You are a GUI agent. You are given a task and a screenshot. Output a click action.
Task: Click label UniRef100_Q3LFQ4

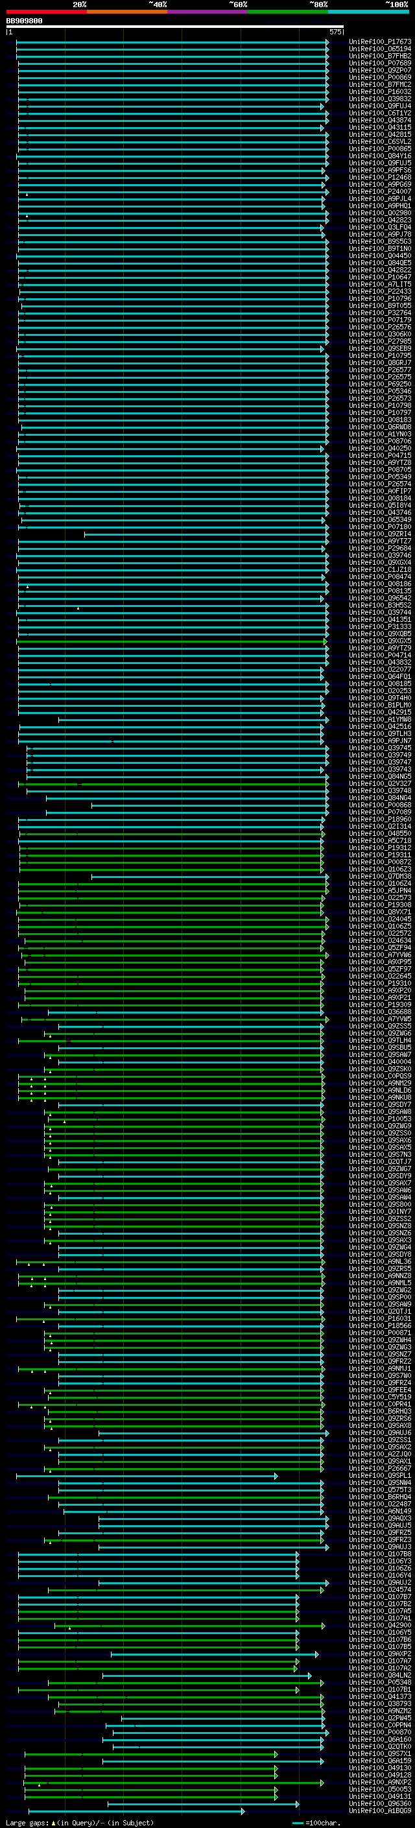pos(380,226)
